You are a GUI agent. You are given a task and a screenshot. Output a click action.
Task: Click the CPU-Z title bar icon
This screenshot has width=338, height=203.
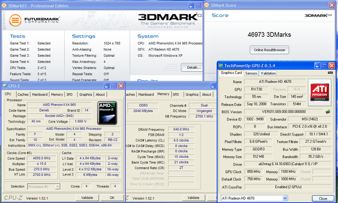(5, 86)
